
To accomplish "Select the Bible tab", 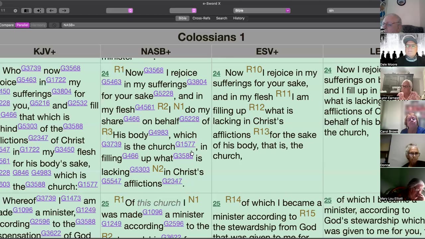I will coord(183,18).
